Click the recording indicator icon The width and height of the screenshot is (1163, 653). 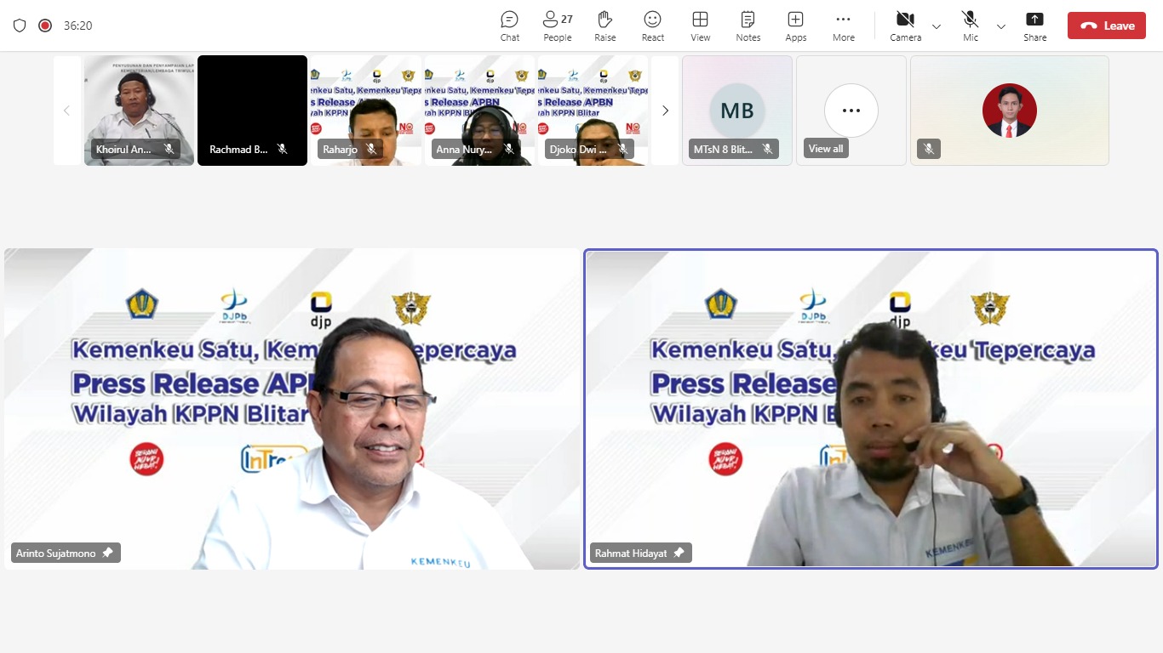pos(45,26)
